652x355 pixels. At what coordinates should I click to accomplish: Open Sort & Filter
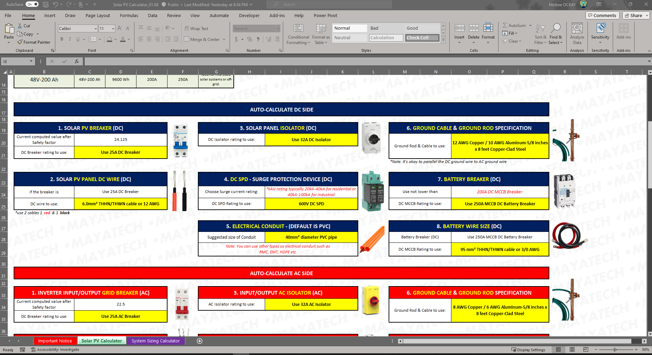(540, 34)
